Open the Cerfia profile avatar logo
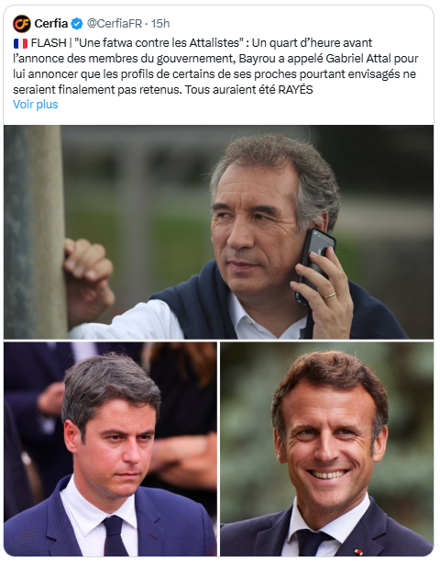 [22, 24]
